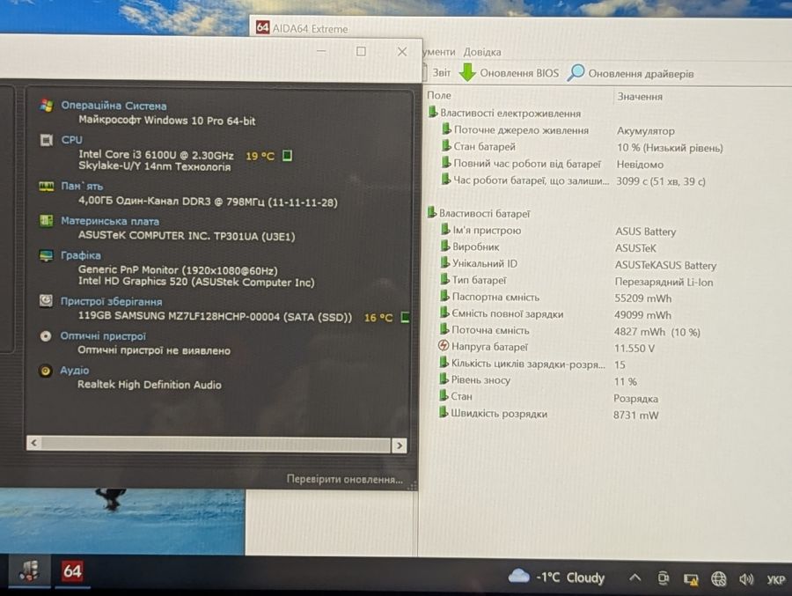The height and width of the screenshot is (596, 792).
Task: Click the Перевірити оновлення... link
Action: click(x=344, y=479)
